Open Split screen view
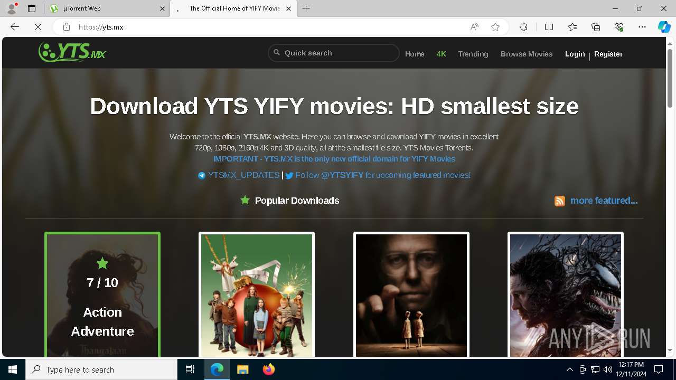676x380 pixels. tap(549, 27)
